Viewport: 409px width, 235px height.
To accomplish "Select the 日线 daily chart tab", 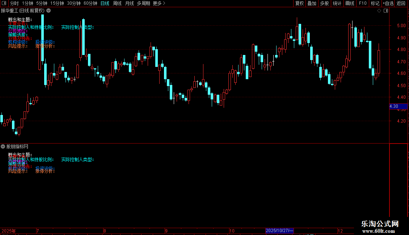I will (x=105, y=3).
